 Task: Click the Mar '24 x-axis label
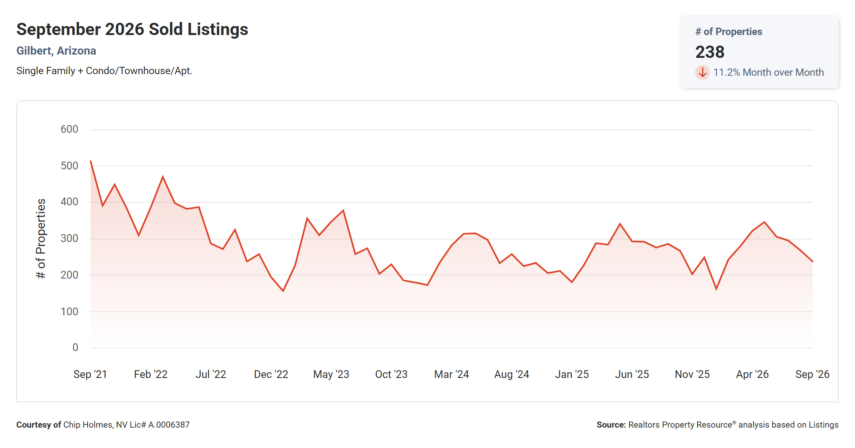pos(452,374)
